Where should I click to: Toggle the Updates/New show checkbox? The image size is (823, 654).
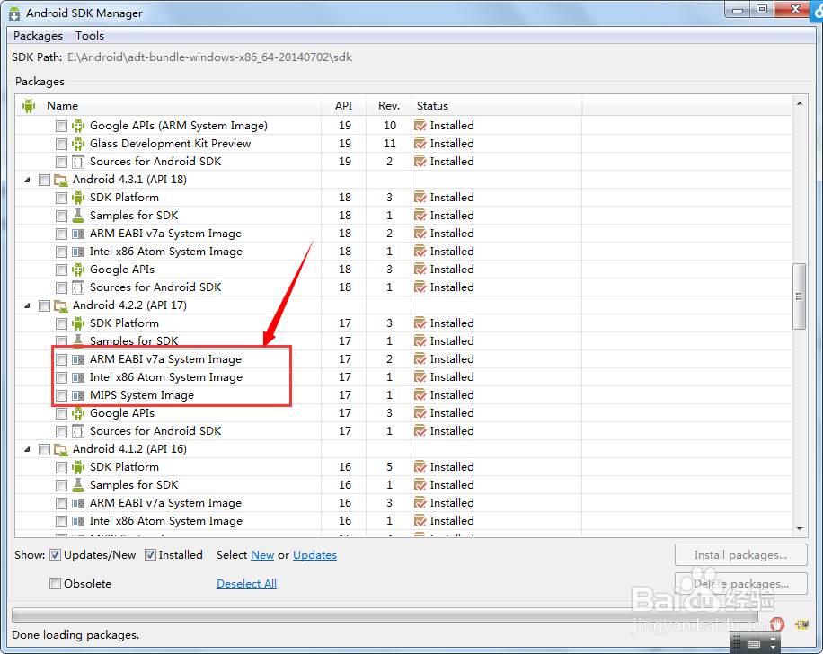point(55,555)
